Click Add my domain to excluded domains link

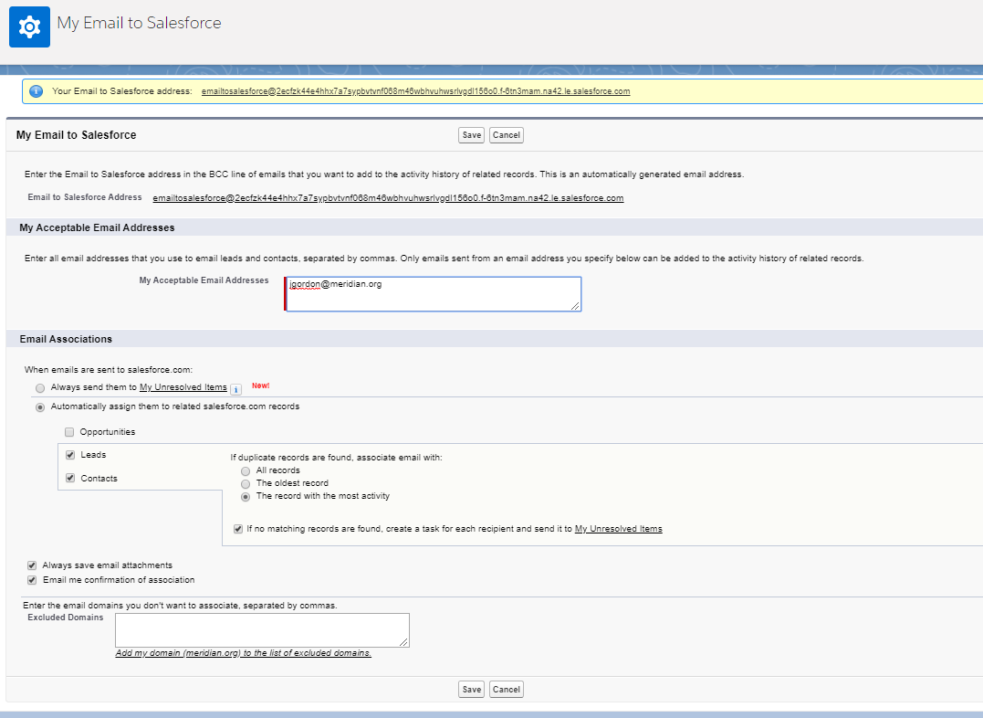244,653
